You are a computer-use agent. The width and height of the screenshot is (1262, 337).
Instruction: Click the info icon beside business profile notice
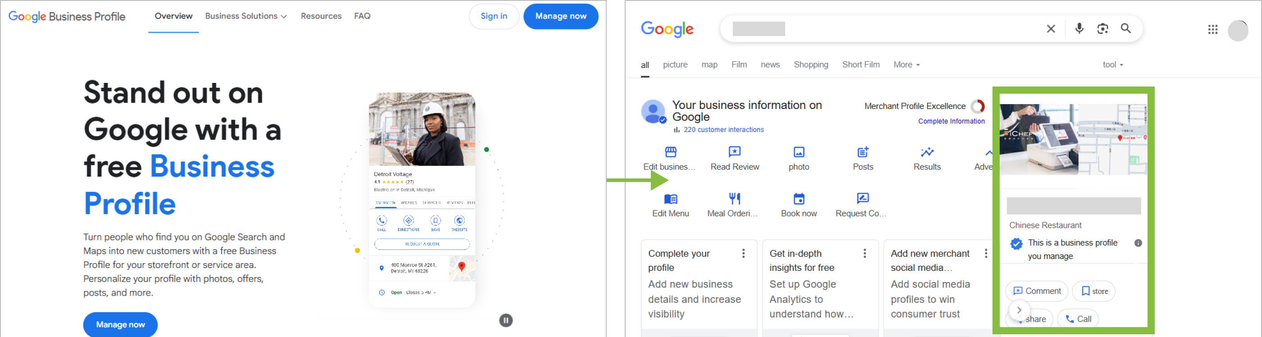click(1138, 243)
